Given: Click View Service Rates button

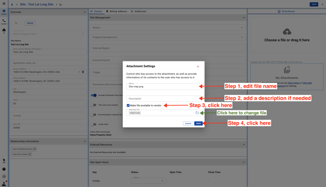Looking at the screenshot, I should 21,154.
